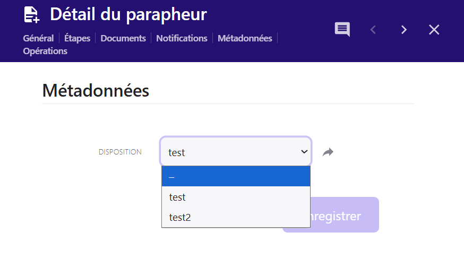Switch to the Notifications tab
Image resolution: width=464 pixels, height=258 pixels.
pos(182,38)
